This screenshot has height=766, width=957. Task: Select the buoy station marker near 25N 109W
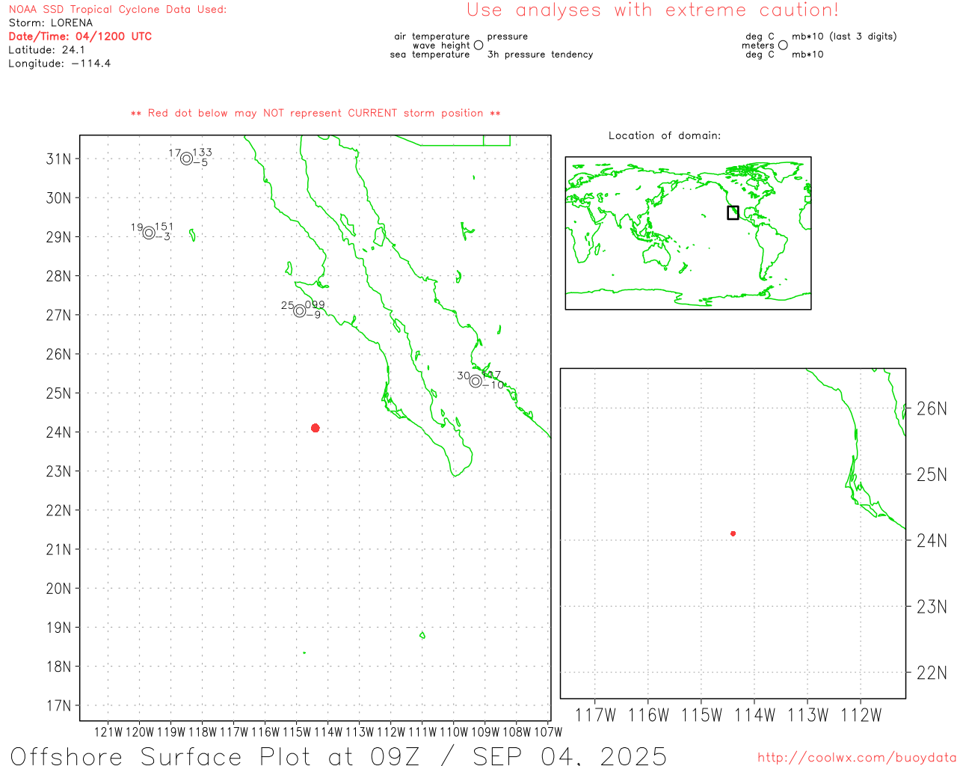coord(476,381)
